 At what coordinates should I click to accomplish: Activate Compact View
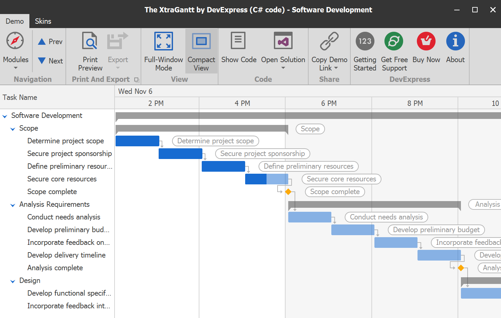pos(201,41)
